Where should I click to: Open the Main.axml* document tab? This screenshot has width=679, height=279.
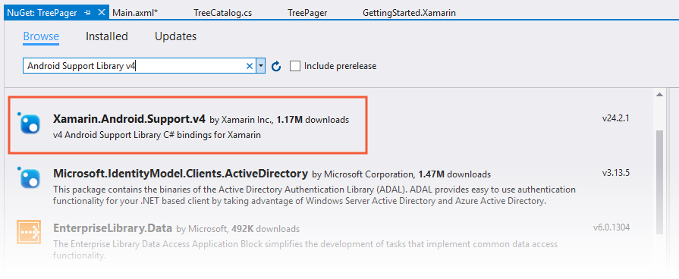(x=135, y=13)
